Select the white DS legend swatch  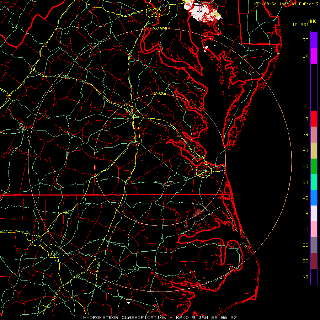tap(314, 213)
